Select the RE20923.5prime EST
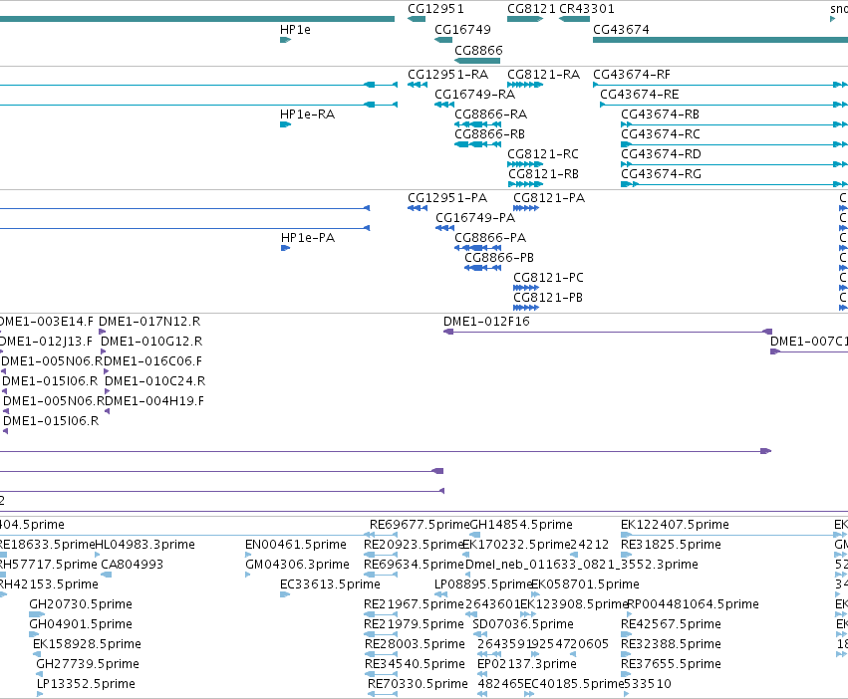This screenshot has width=848, height=699. 381,555
